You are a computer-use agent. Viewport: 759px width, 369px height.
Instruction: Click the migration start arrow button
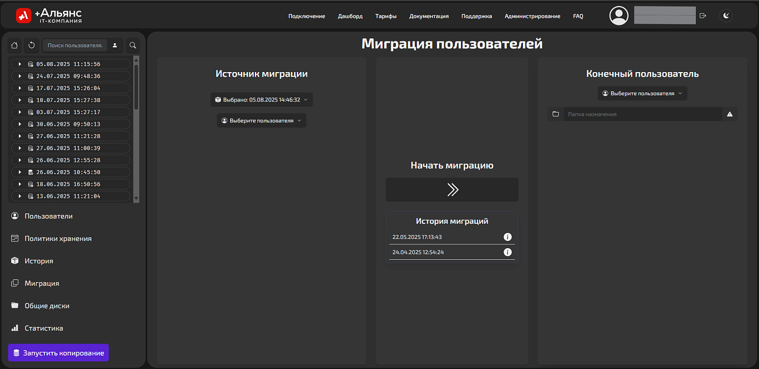coord(452,189)
